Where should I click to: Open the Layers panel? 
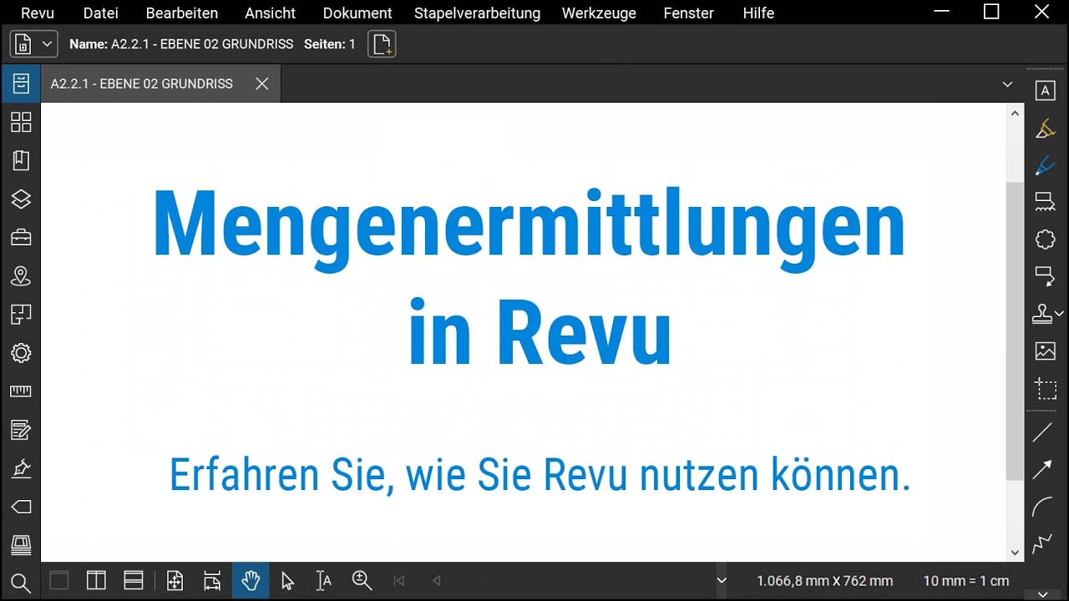click(21, 199)
